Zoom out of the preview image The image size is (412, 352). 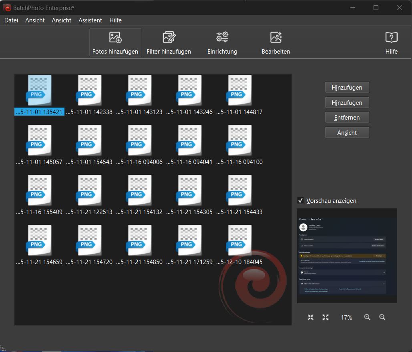click(382, 317)
